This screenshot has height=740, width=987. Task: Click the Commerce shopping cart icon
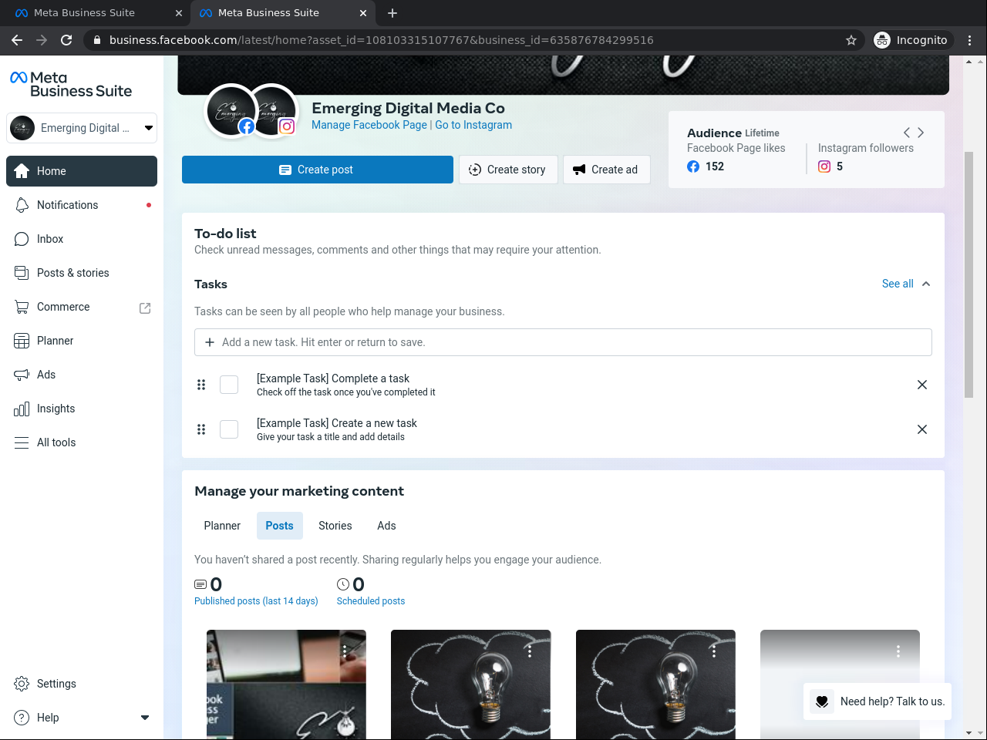[x=22, y=307]
